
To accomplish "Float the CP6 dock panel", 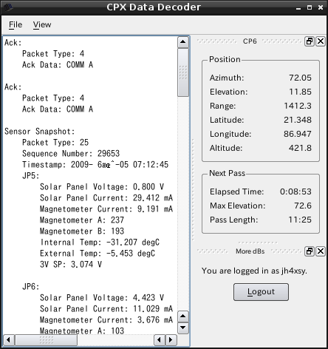I will point(310,41).
